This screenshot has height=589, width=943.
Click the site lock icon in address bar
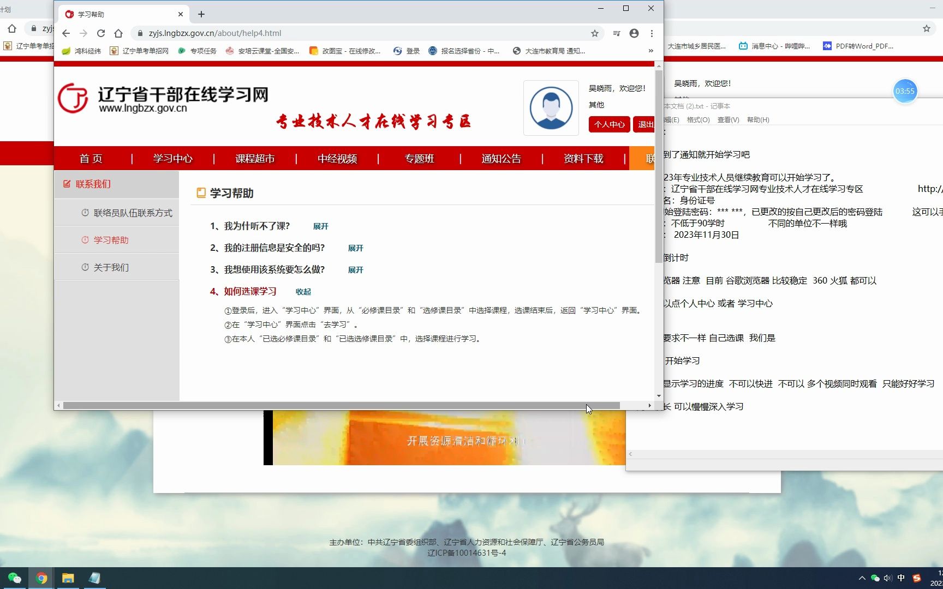(x=140, y=33)
